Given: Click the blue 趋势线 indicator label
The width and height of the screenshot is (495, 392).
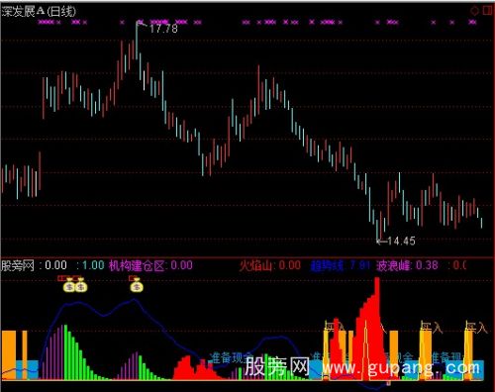Looking at the screenshot, I should tap(327, 265).
